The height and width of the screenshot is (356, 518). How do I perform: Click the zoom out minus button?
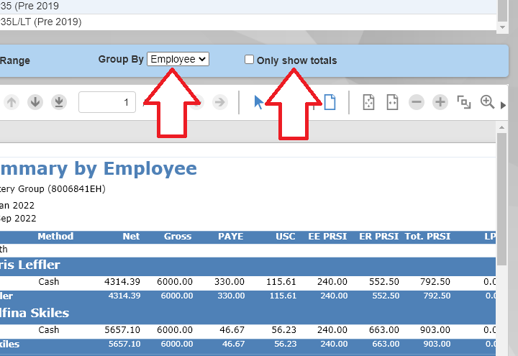(417, 102)
